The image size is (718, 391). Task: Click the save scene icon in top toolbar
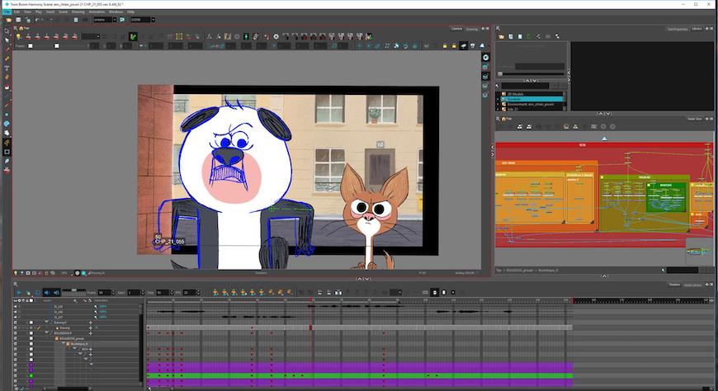pos(18,20)
